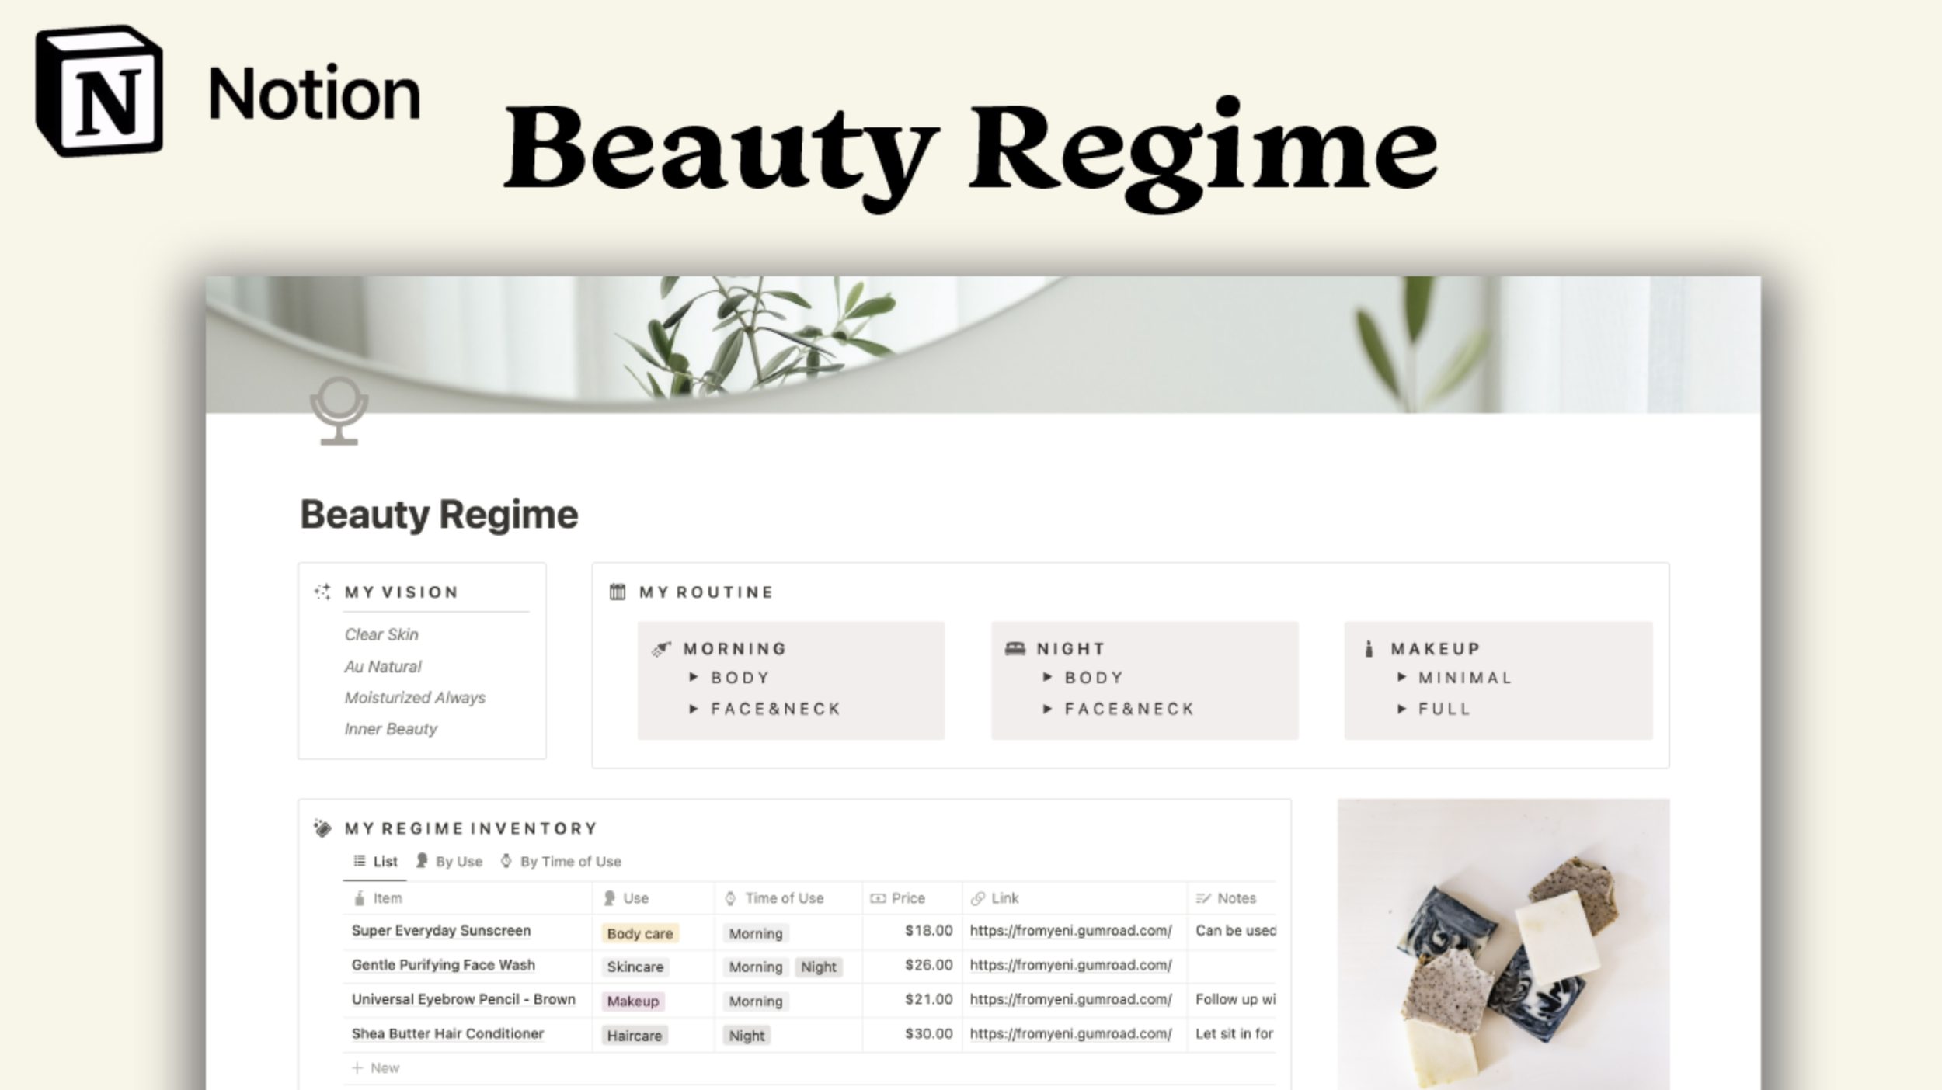Image resolution: width=1942 pixels, height=1090 pixels.
Task: Click the MY REGIME INVENTORY heading
Action: pyautogui.click(x=471, y=828)
